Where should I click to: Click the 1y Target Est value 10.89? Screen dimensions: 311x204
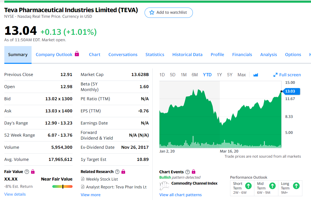(143, 159)
